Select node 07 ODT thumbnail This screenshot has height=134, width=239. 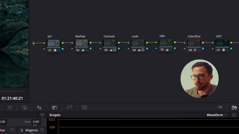click(222, 43)
